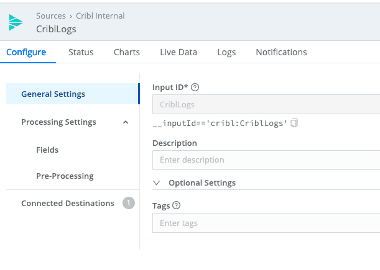Go to the Live Data tab
This screenshot has height=270, width=380.
point(178,52)
